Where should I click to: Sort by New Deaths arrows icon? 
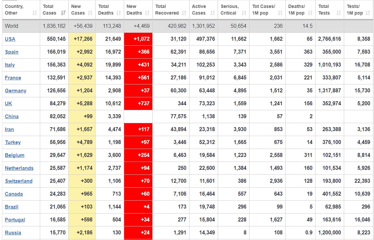[x=147, y=13]
